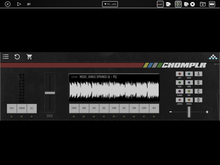Click the white circled X remove icon
The image size is (220, 165).
[192, 4]
